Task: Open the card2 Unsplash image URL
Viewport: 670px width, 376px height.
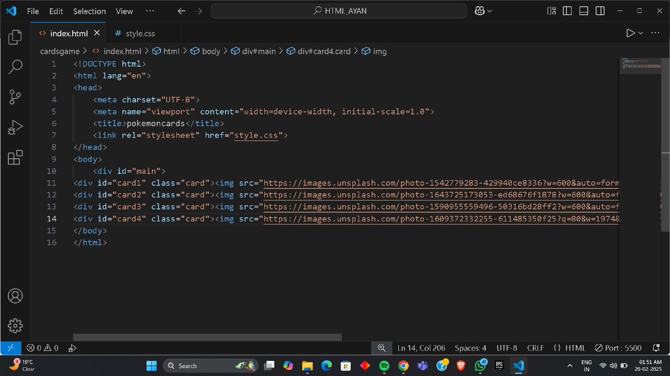Action: point(442,195)
